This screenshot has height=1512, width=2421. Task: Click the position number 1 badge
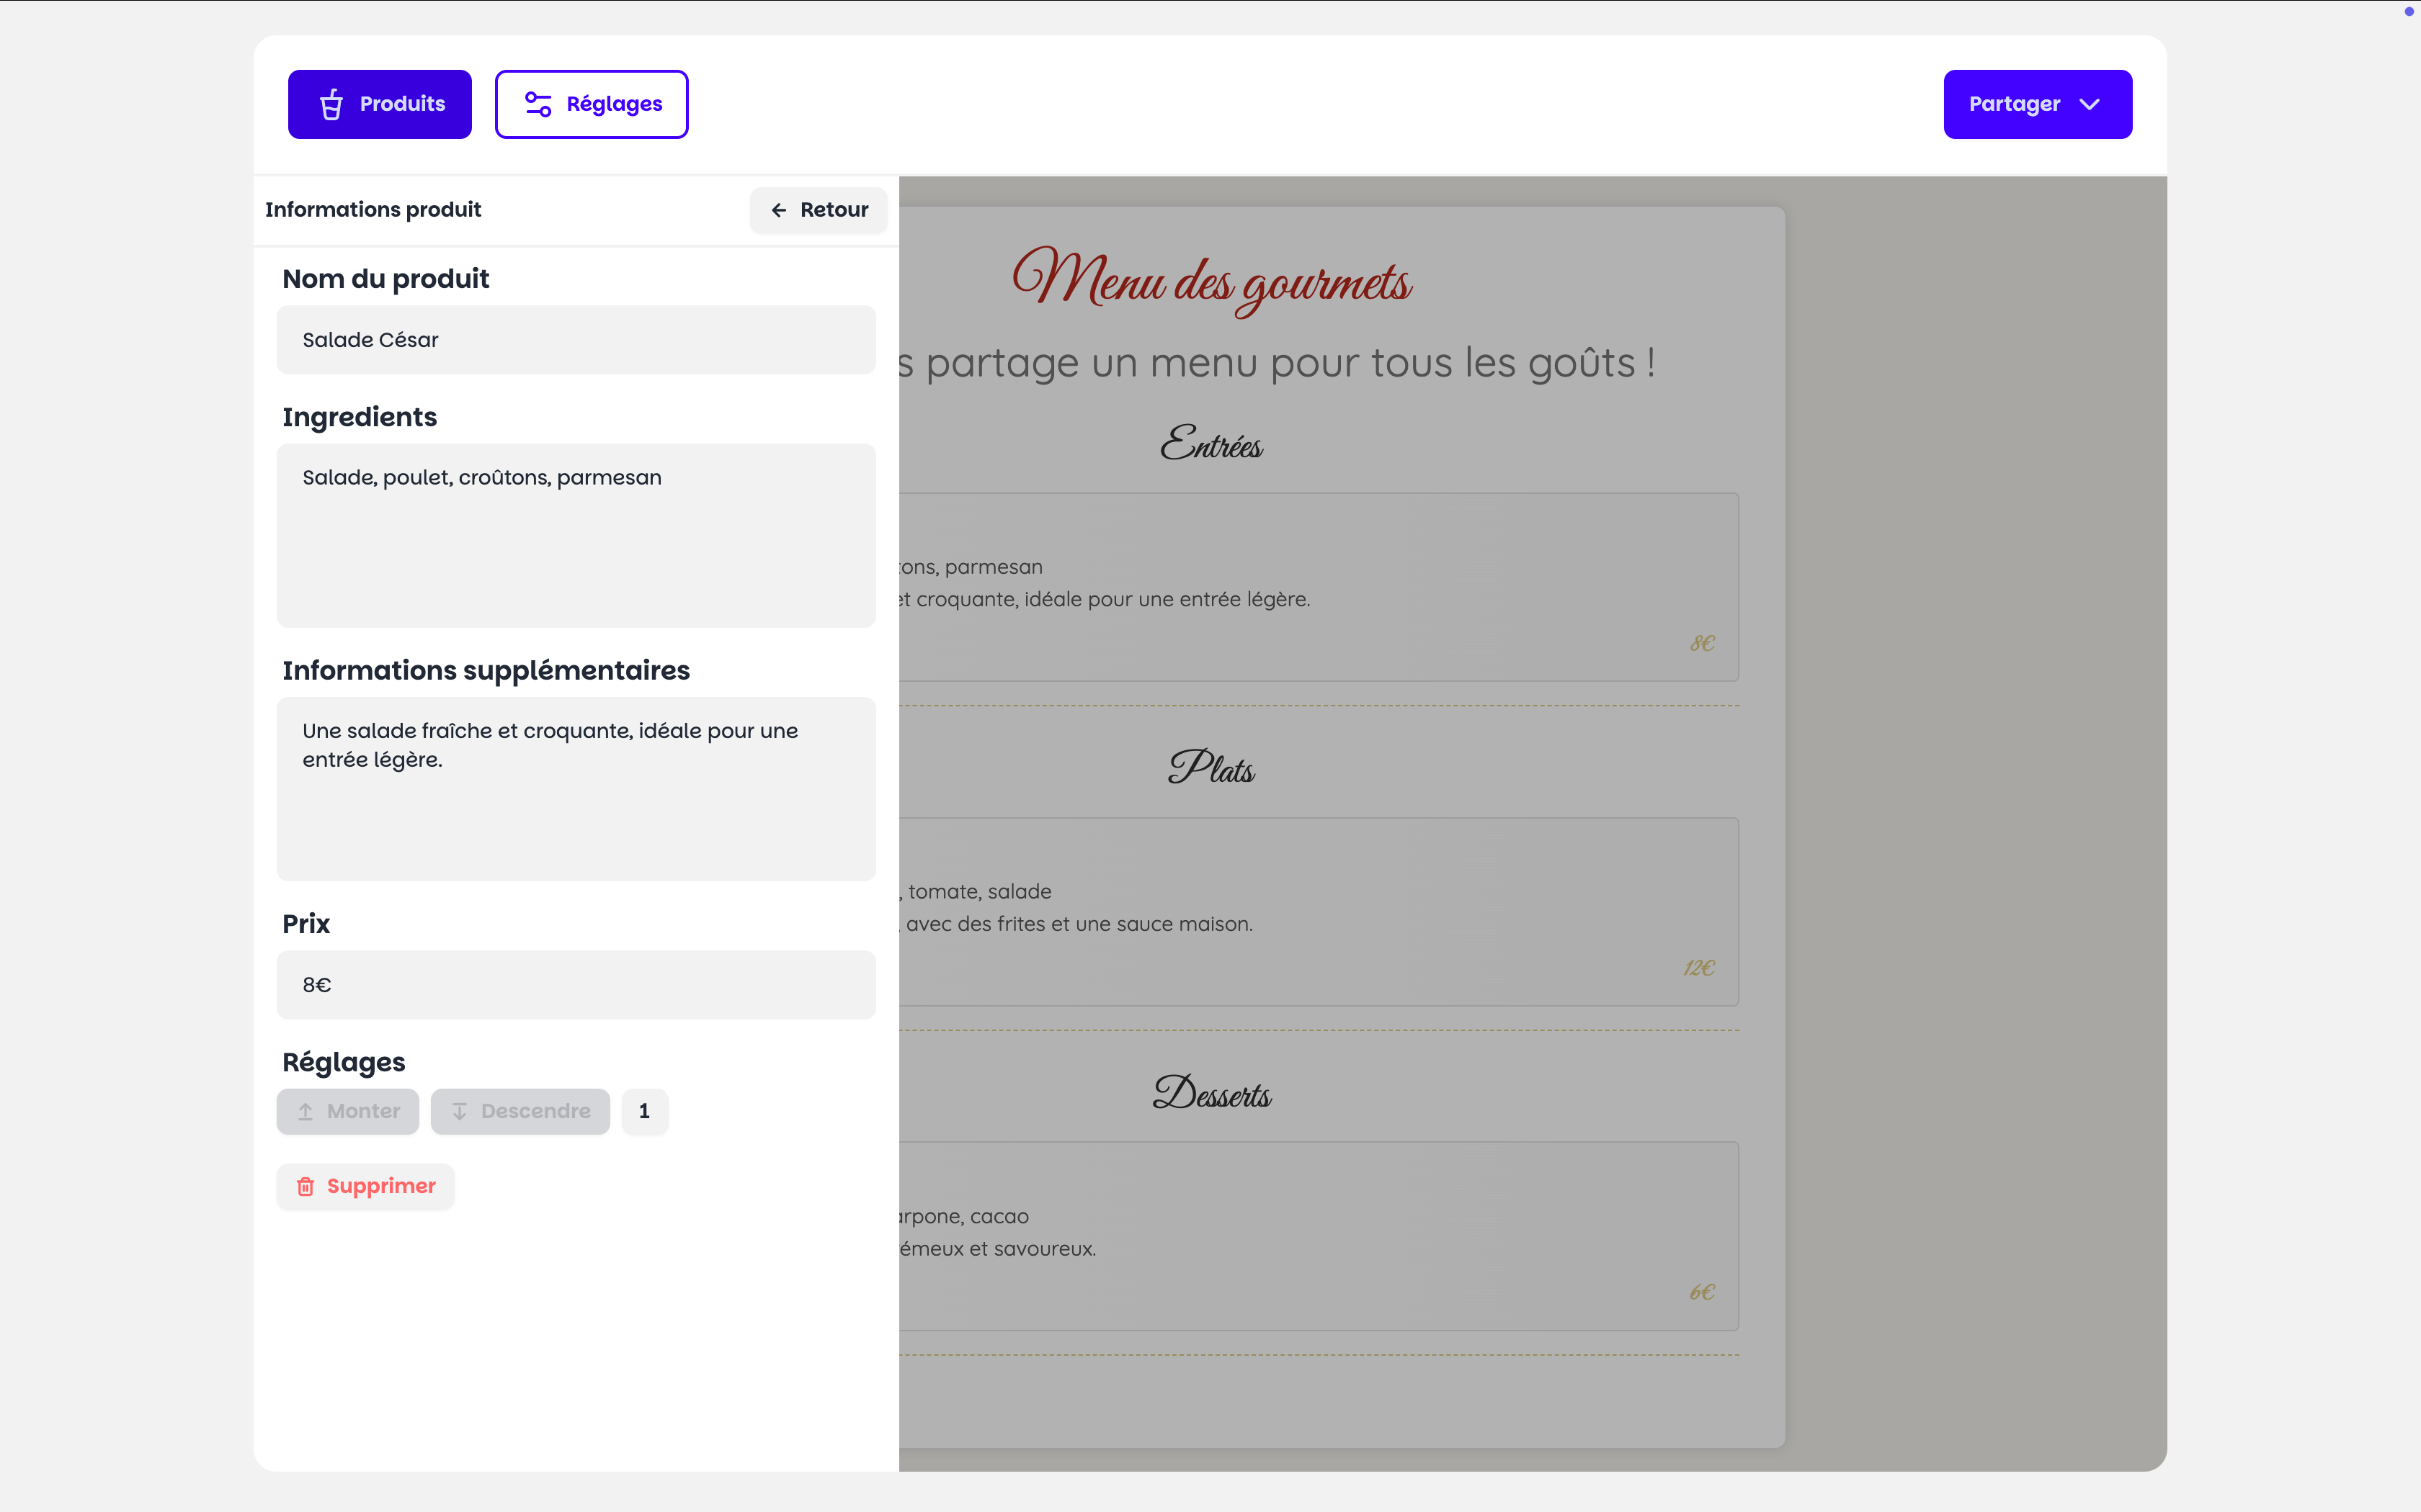coord(644,1111)
